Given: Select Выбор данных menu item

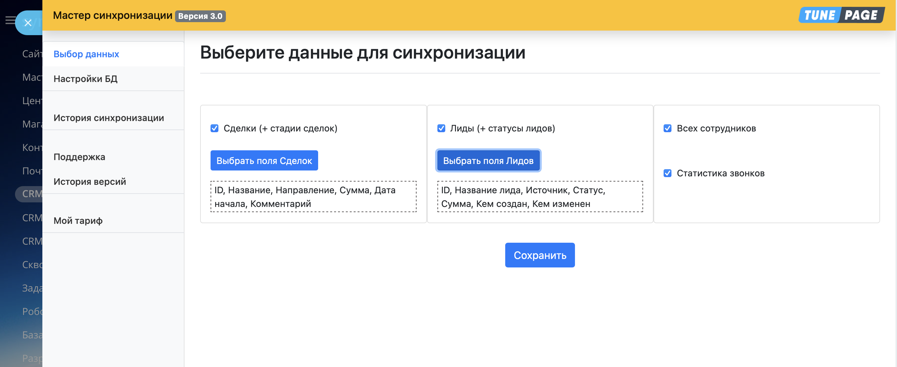Looking at the screenshot, I should [x=86, y=54].
